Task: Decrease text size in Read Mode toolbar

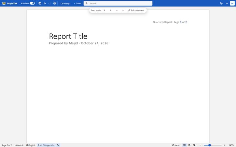Action: (x=117, y=10)
